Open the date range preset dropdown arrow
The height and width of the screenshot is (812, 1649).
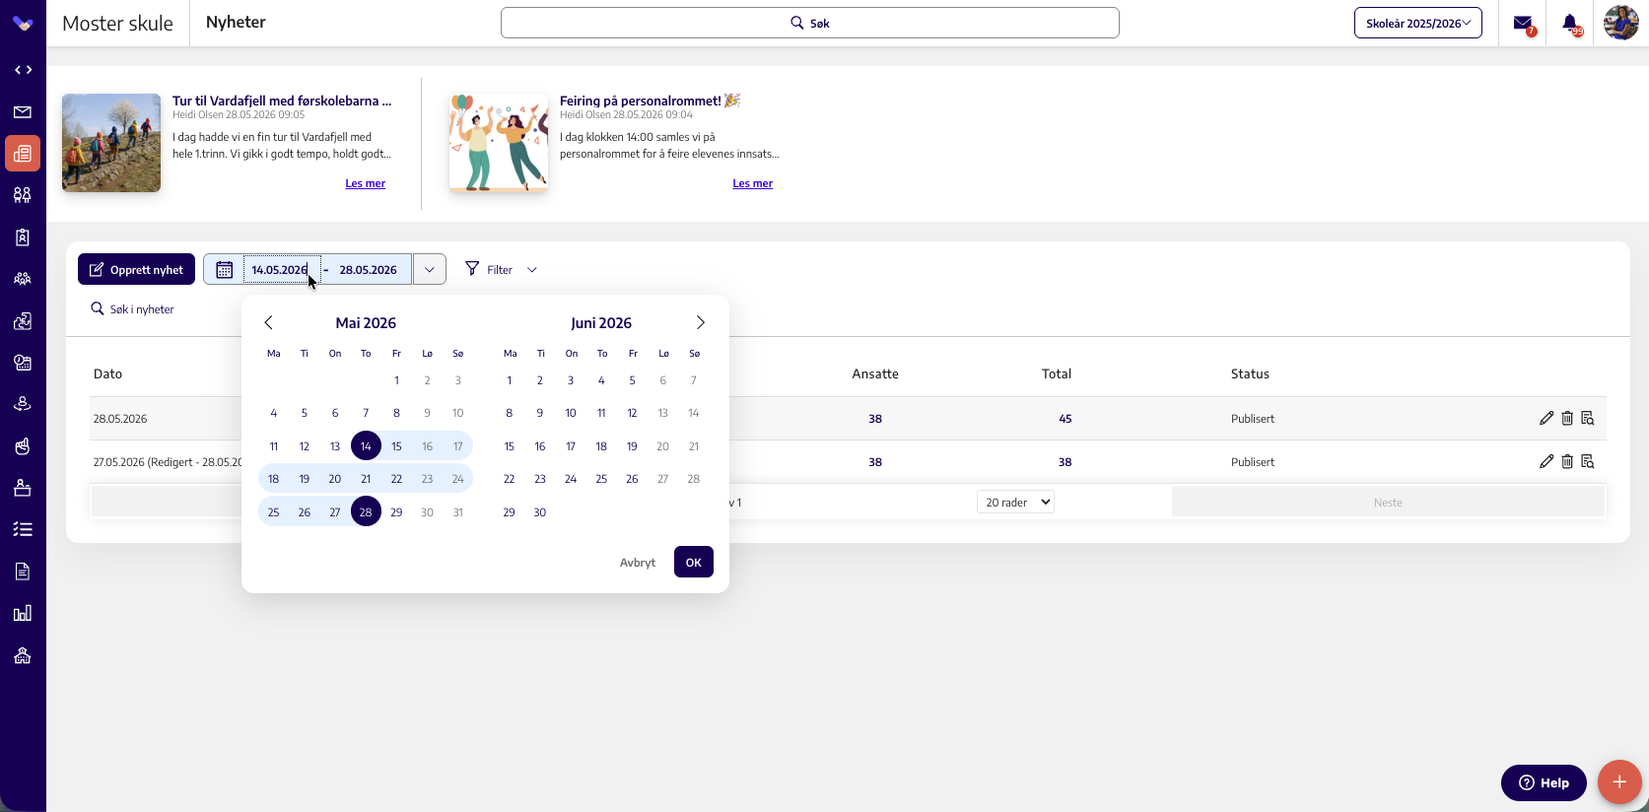pos(430,270)
